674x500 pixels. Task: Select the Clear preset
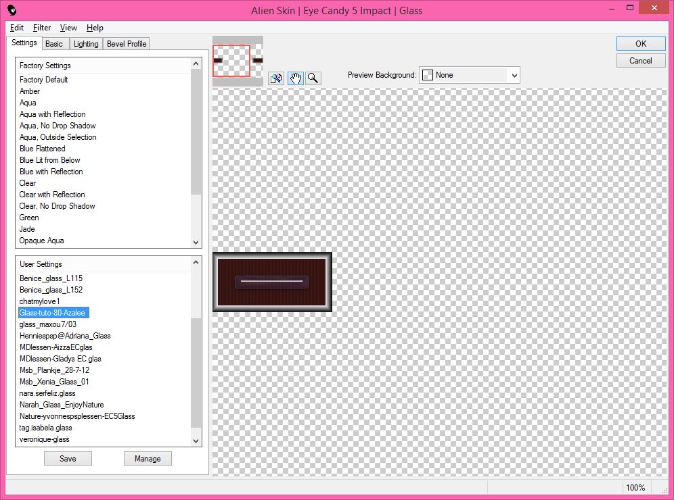click(x=28, y=183)
